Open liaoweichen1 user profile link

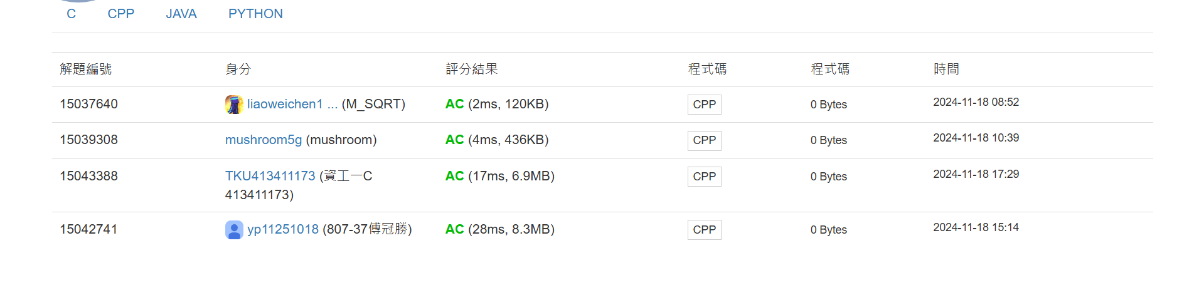point(285,104)
